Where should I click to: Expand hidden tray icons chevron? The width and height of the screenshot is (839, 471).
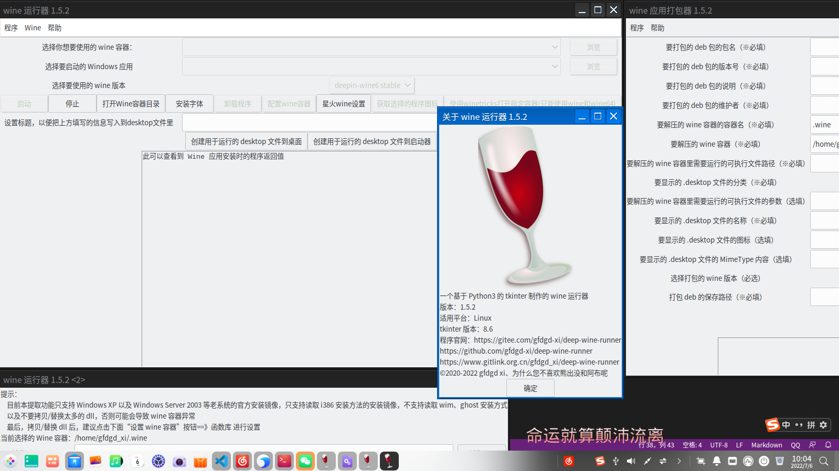click(x=679, y=461)
